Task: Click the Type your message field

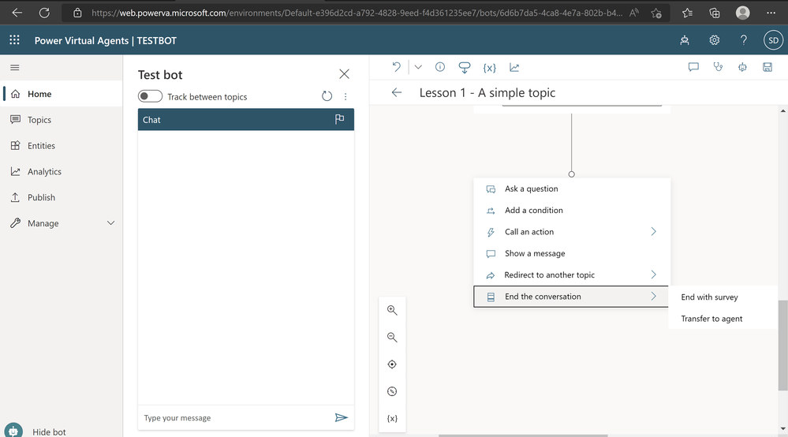Action: (233, 418)
